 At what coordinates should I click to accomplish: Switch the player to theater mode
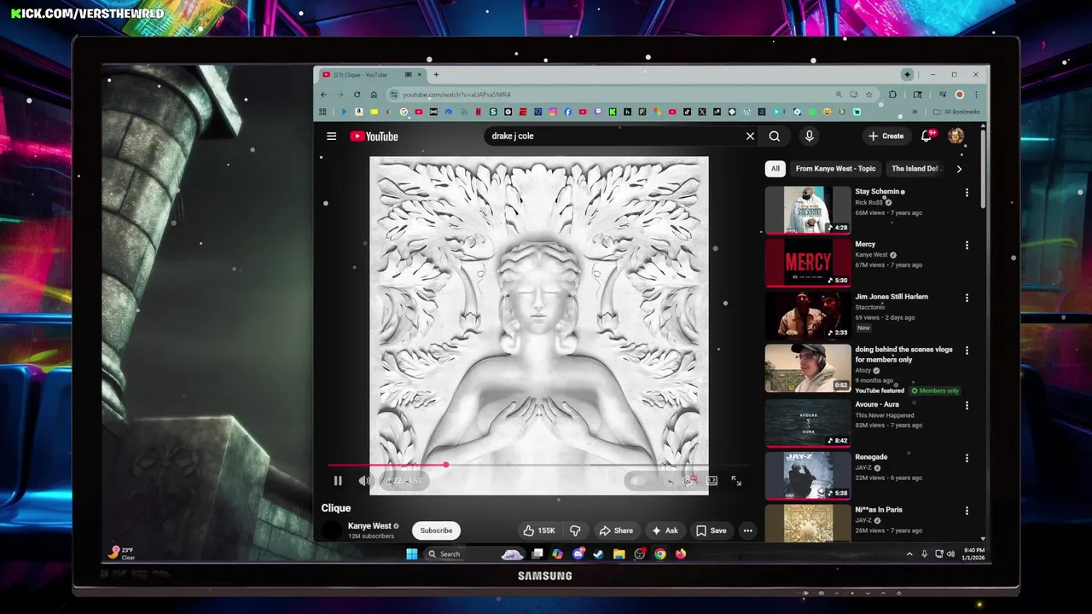pos(712,481)
